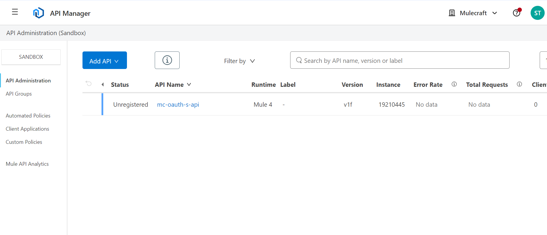Sort by the API Name column
Screen dimensions: 547x235
coord(173,85)
